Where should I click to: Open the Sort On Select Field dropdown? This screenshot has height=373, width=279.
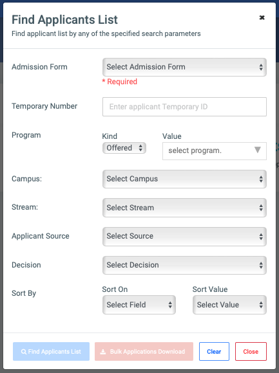coord(139,305)
